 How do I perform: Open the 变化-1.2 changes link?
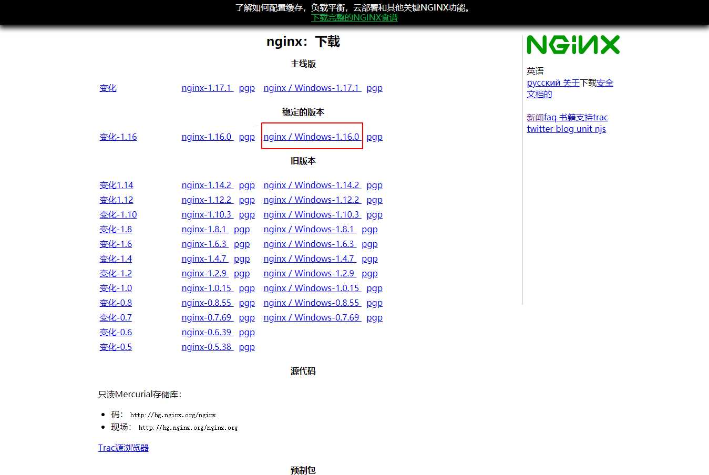tap(116, 273)
